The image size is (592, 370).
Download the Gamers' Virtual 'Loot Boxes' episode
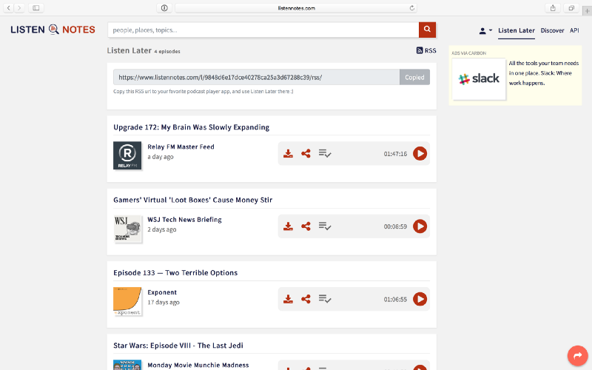(288, 226)
